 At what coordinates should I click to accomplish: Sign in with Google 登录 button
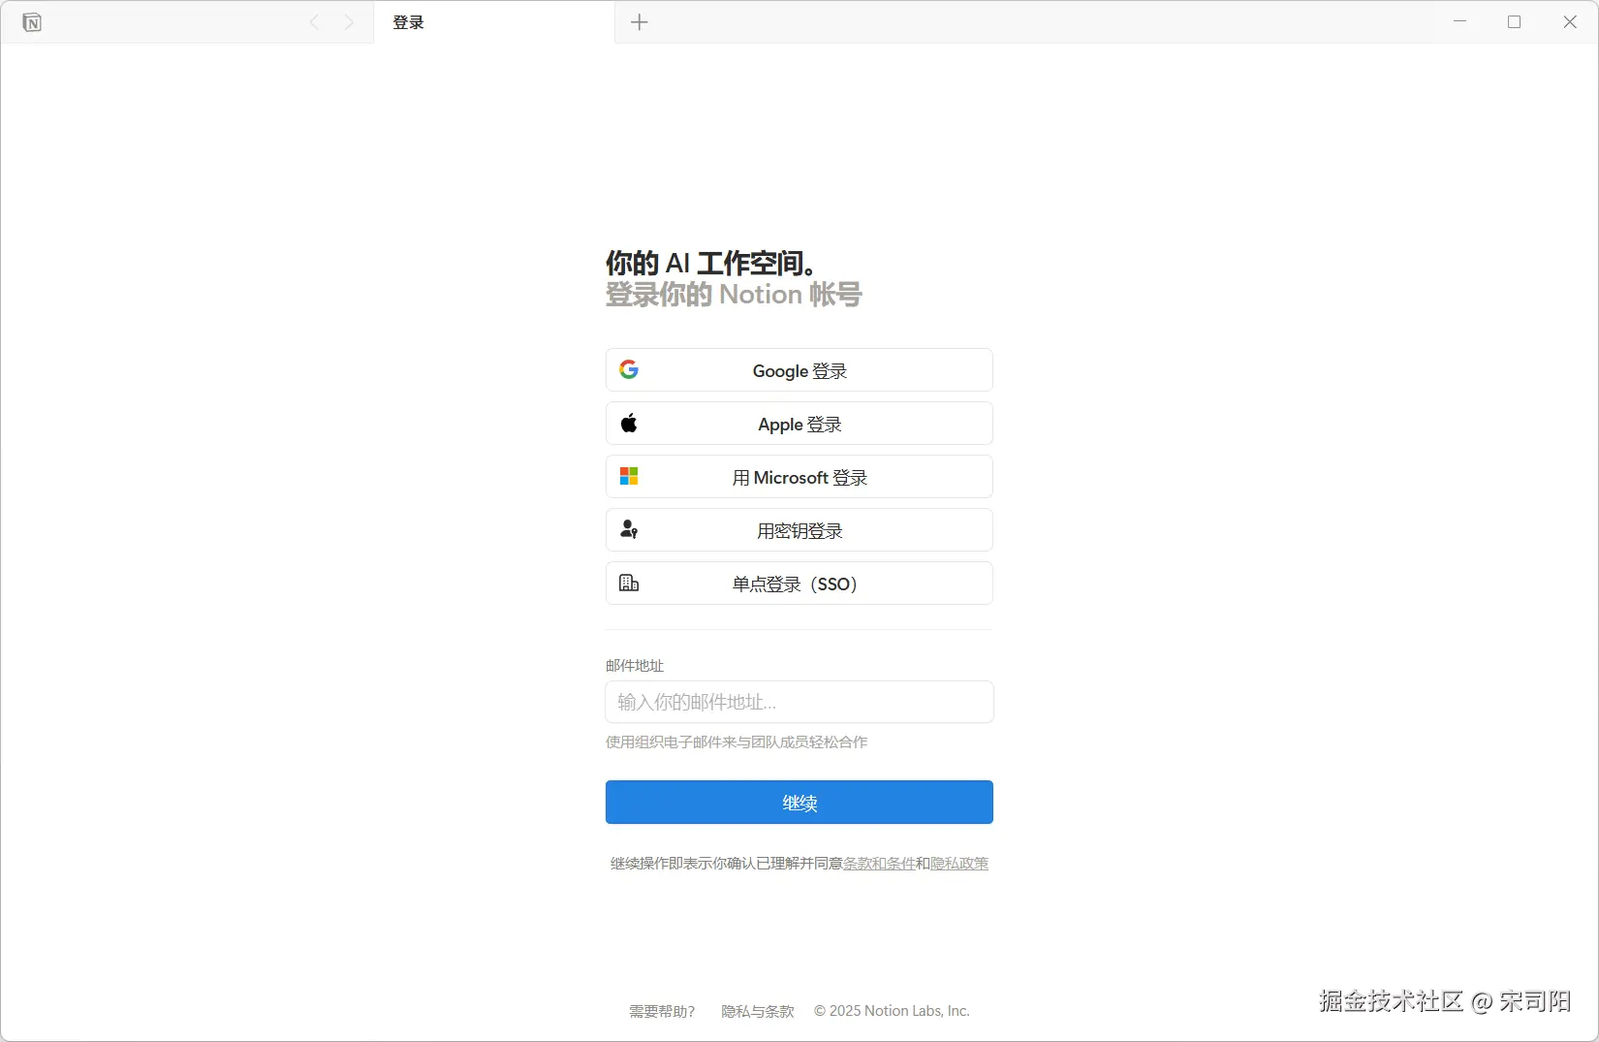[x=799, y=370]
